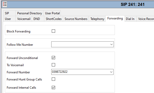The width and height of the screenshot is (154, 93).
Task: Click the Forward Number value 0398722922
Action: click(x=60, y=72)
